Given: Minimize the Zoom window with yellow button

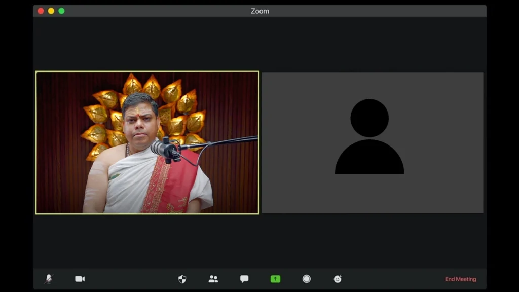Looking at the screenshot, I should click(51, 11).
